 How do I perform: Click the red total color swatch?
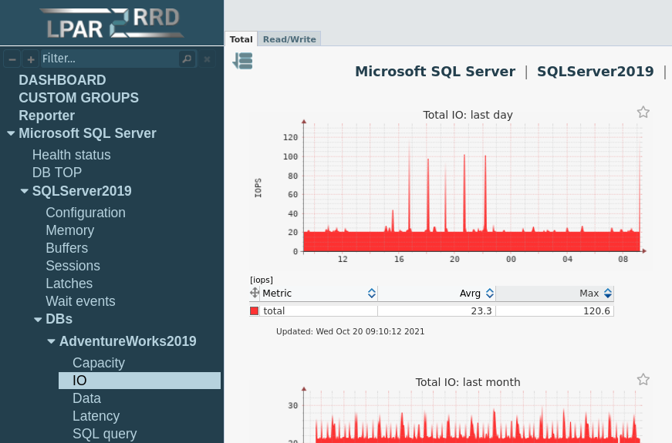[254, 310]
